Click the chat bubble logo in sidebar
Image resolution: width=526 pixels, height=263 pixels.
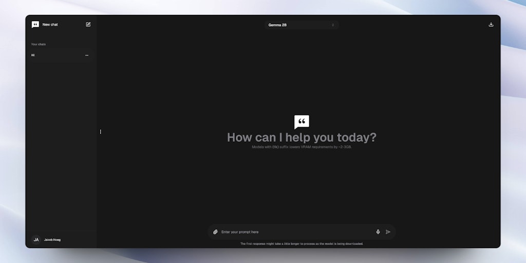35,25
